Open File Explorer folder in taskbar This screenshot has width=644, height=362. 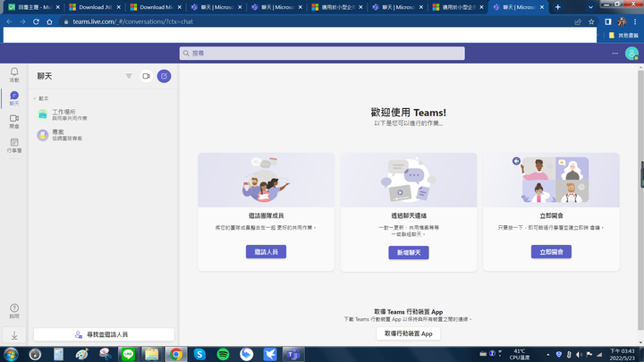click(151, 354)
